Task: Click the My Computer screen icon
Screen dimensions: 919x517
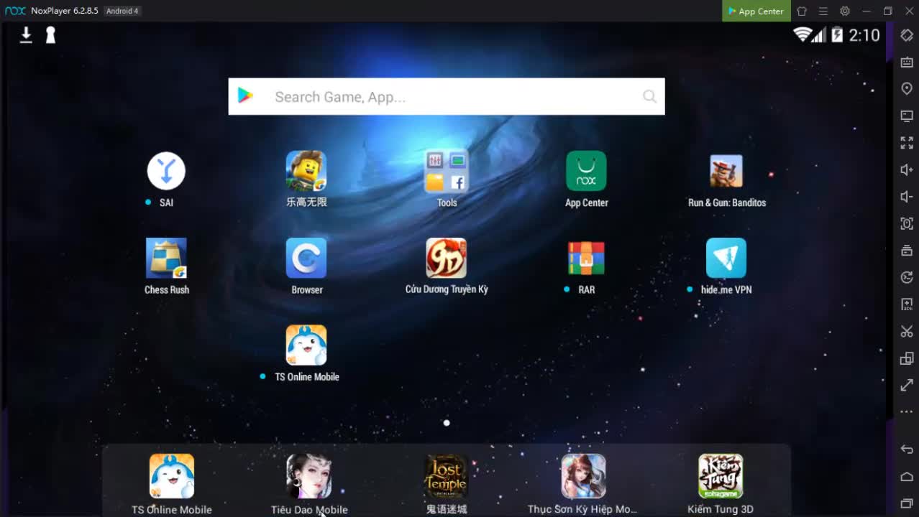Action: pyautogui.click(x=907, y=116)
